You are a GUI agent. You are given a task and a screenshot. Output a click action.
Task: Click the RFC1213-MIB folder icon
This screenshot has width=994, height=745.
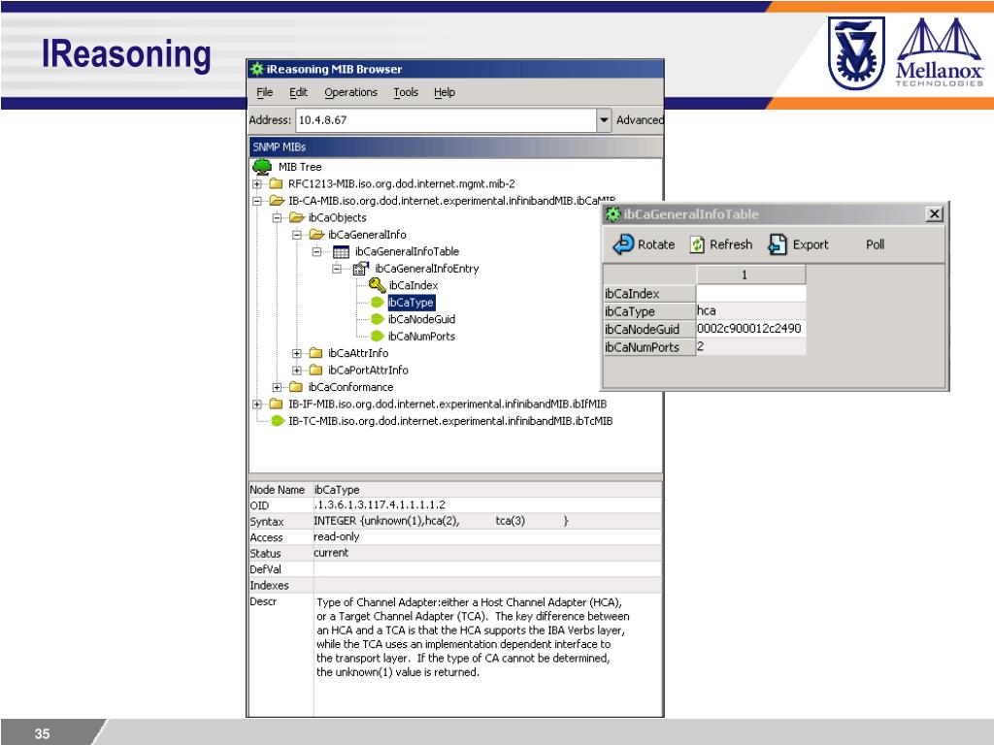[276, 183]
